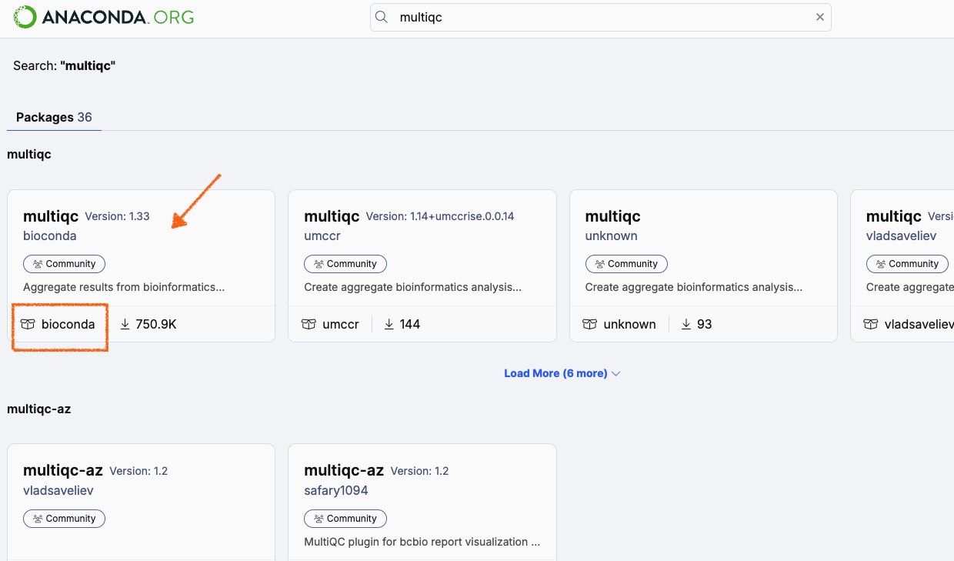Image resolution: width=954 pixels, height=561 pixels.
Task: Click the download icon beside 750.9K
Action: pyautogui.click(x=125, y=324)
